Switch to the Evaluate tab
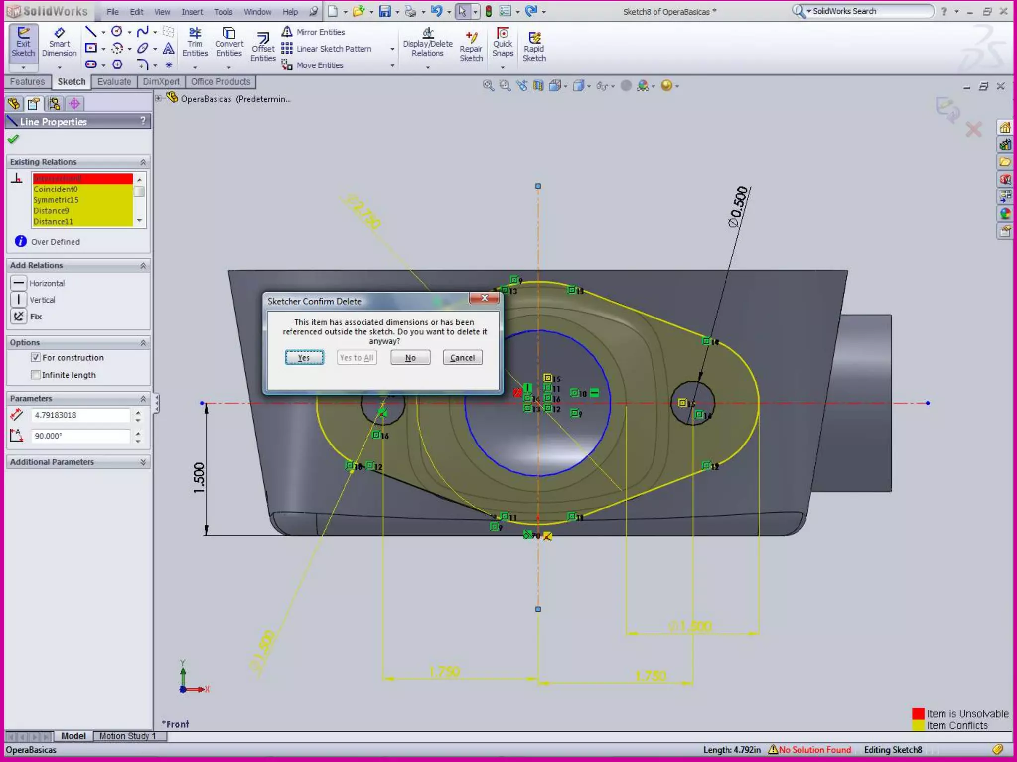The image size is (1017, 762). 114,82
